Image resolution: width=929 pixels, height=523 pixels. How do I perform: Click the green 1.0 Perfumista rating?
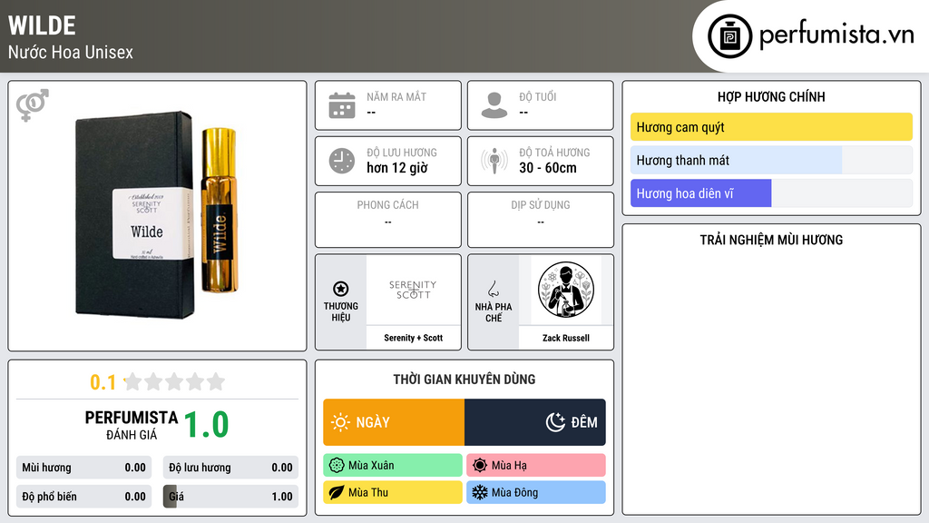click(x=206, y=425)
